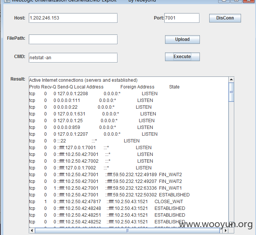
Task: Select the row with 0.0.0.0:859
Action: click(91, 127)
